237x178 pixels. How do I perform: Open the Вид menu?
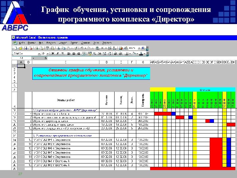(41, 43)
